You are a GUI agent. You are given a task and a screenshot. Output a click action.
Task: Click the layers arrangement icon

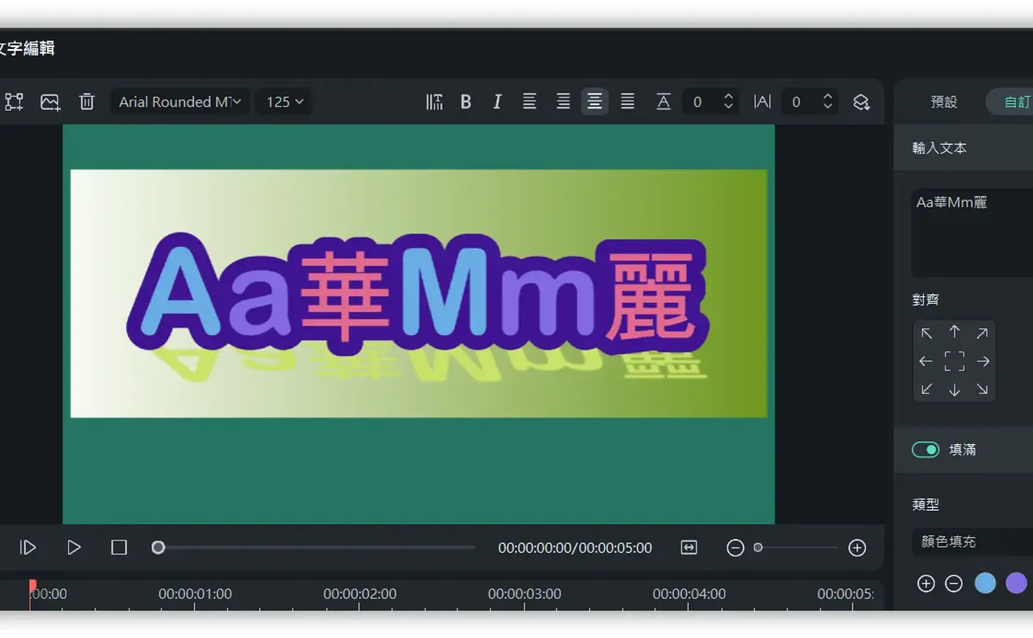click(x=861, y=102)
